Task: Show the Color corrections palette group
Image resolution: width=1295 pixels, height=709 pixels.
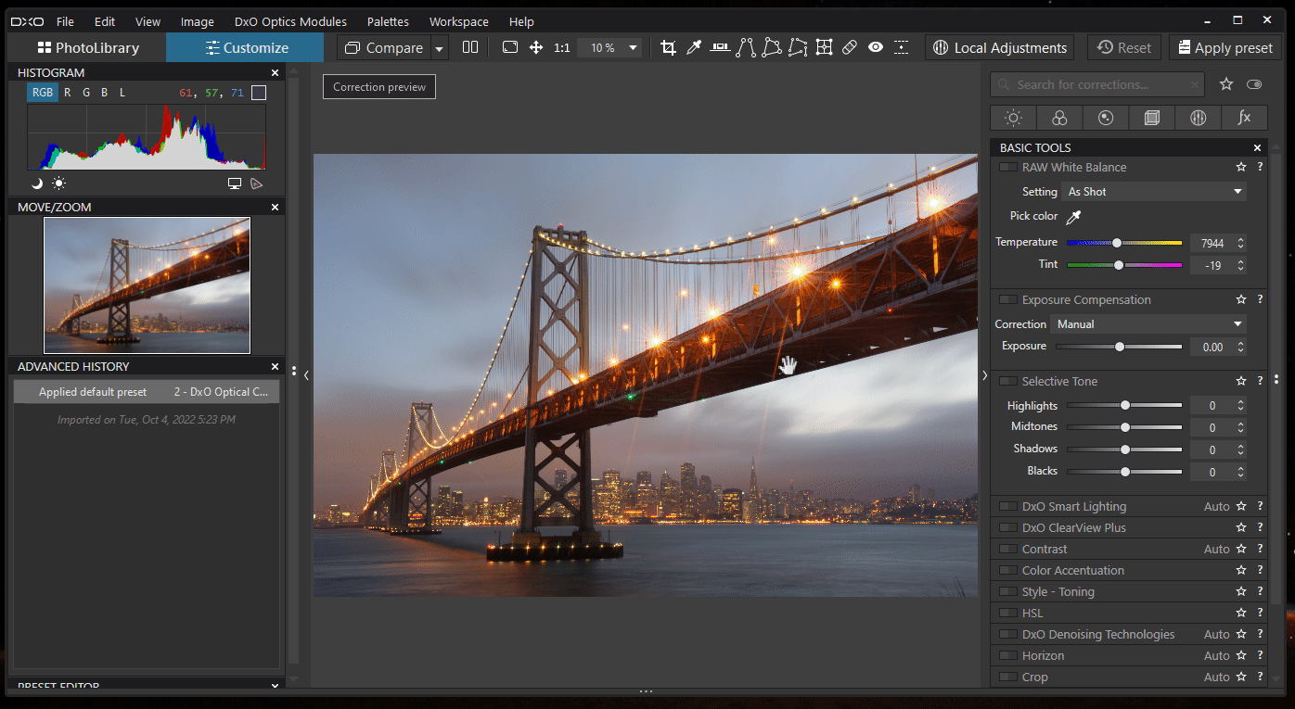Action: pos(1059,118)
